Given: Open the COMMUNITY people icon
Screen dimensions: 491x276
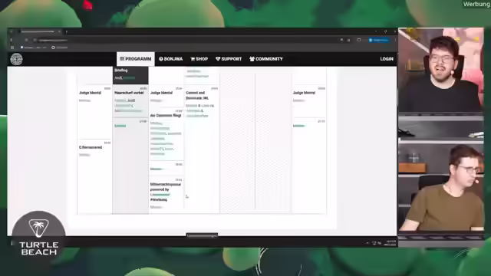Looking at the screenshot, I should click(252, 59).
